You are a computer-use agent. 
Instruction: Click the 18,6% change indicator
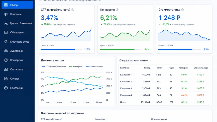coord(46,24)
